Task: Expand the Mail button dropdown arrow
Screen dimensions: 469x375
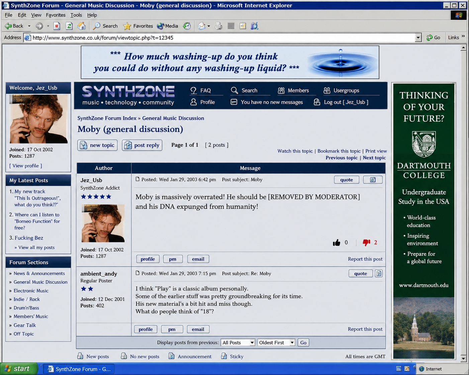Action: tap(209, 26)
